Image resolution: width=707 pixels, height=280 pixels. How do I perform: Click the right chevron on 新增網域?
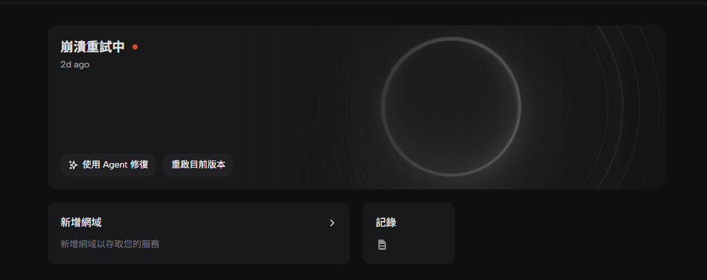click(x=333, y=223)
